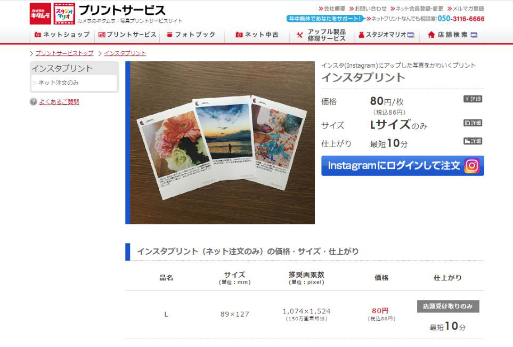Open price details icon next to 80円

click(x=473, y=99)
